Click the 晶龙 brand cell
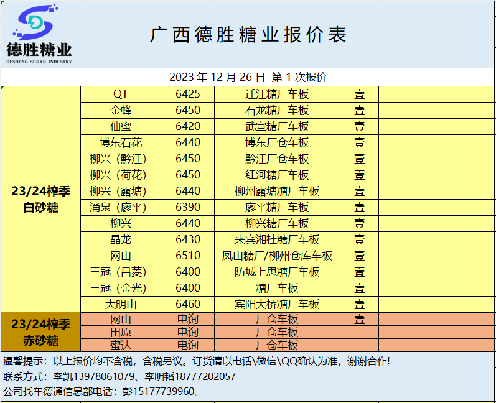Screen dimensions: 496x403 pyautogui.click(x=121, y=240)
